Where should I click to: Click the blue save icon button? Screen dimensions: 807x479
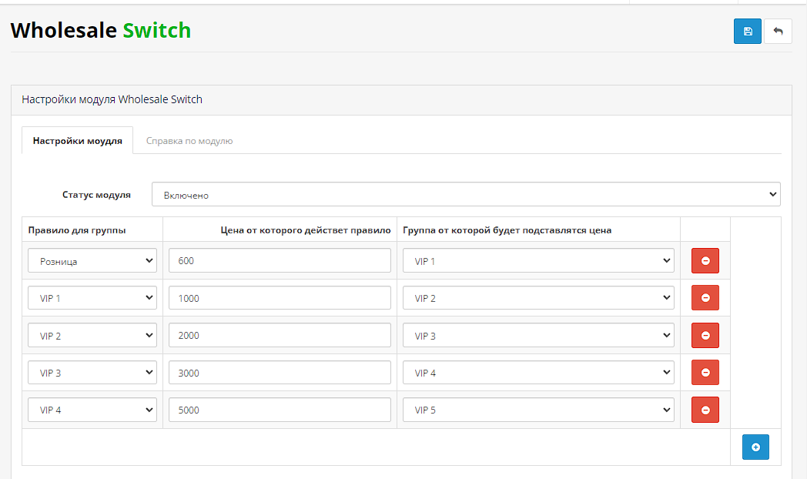[x=747, y=32]
